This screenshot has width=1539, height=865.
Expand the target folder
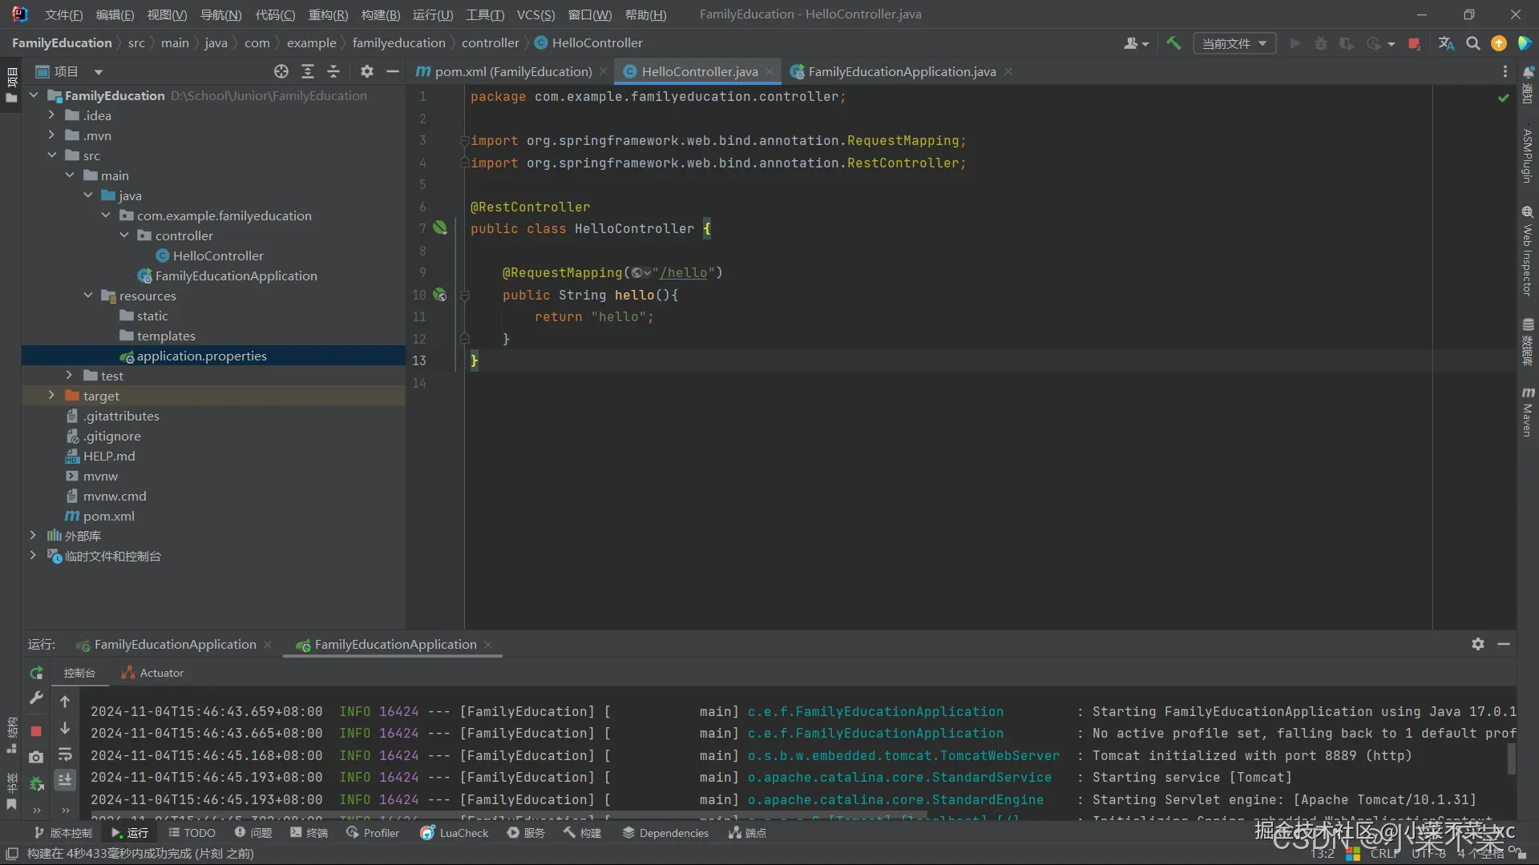(51, 396)
